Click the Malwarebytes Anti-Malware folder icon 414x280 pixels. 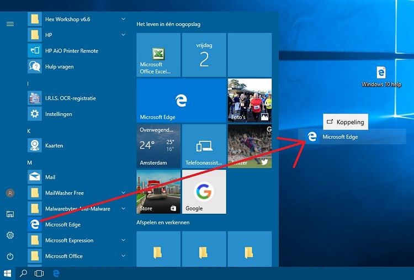35,208
